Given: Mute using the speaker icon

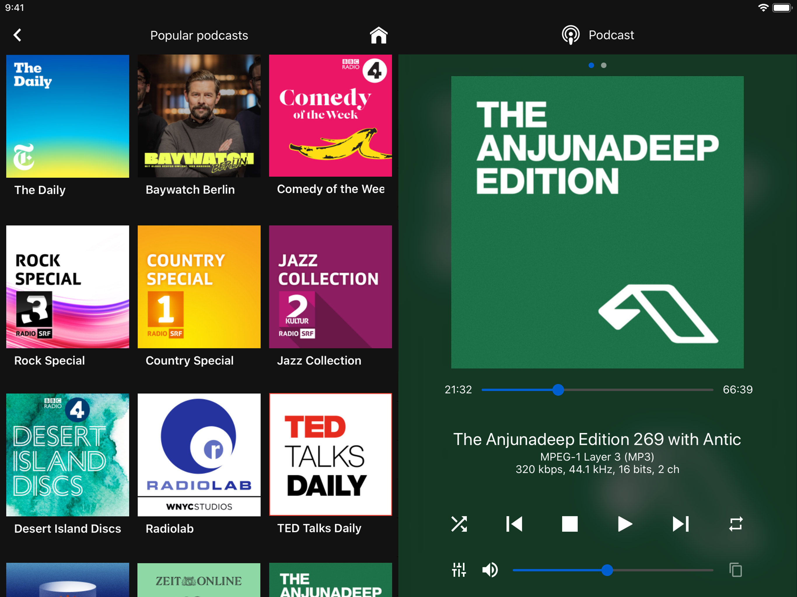Looking at the screenshot, I should coord(490,570).
